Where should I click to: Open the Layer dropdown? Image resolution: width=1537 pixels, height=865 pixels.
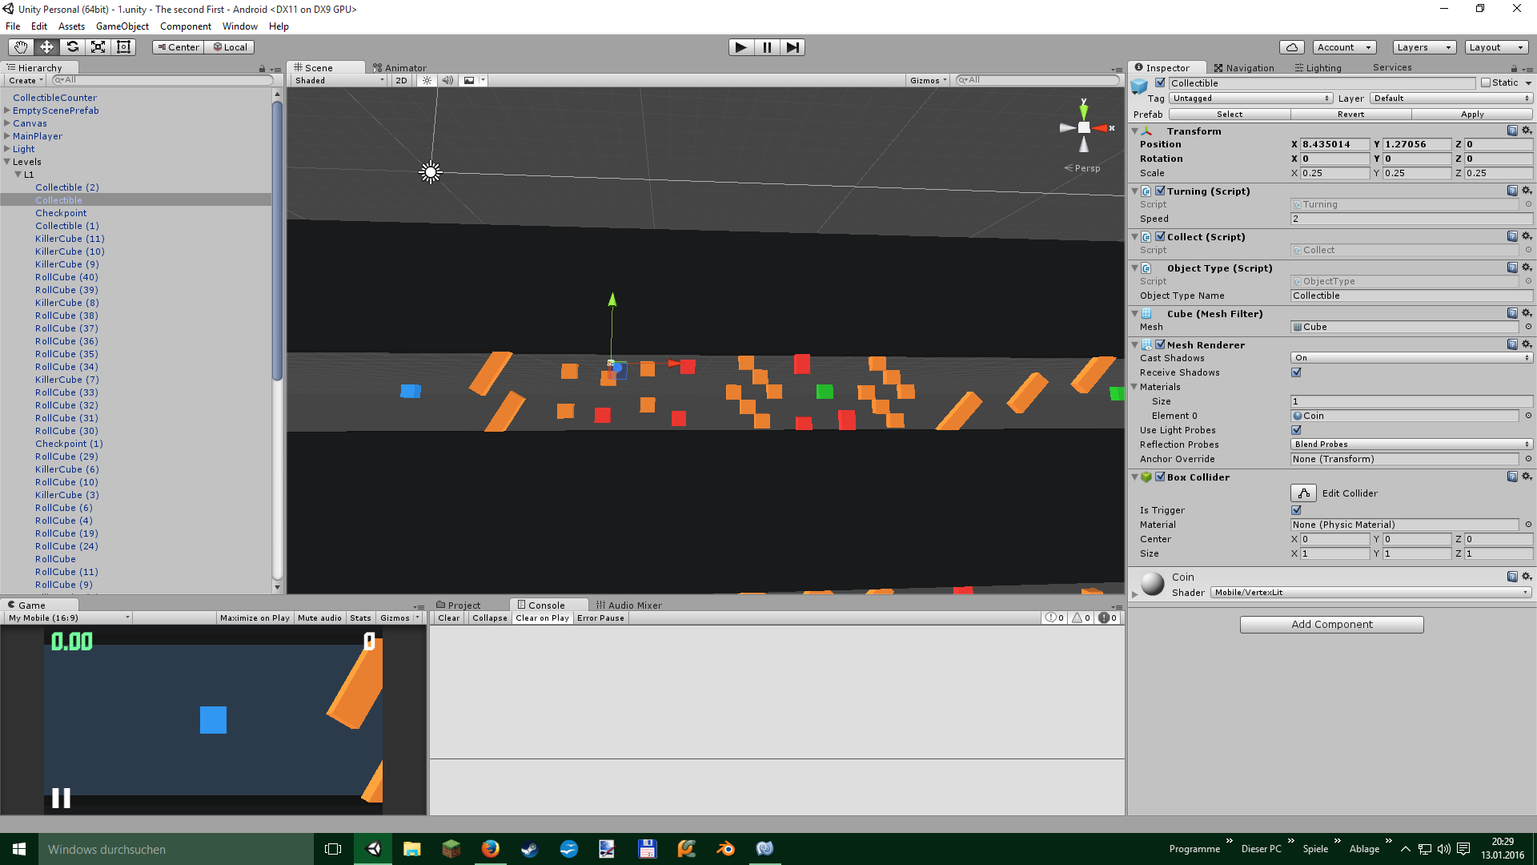[1451, 99]
